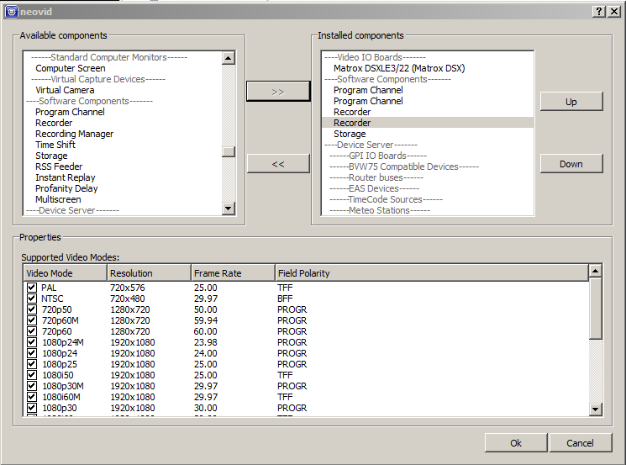The height and width of the screenshot is (465, 626).
Task: Click the neovid app icon in title bar
Action: 12,12
